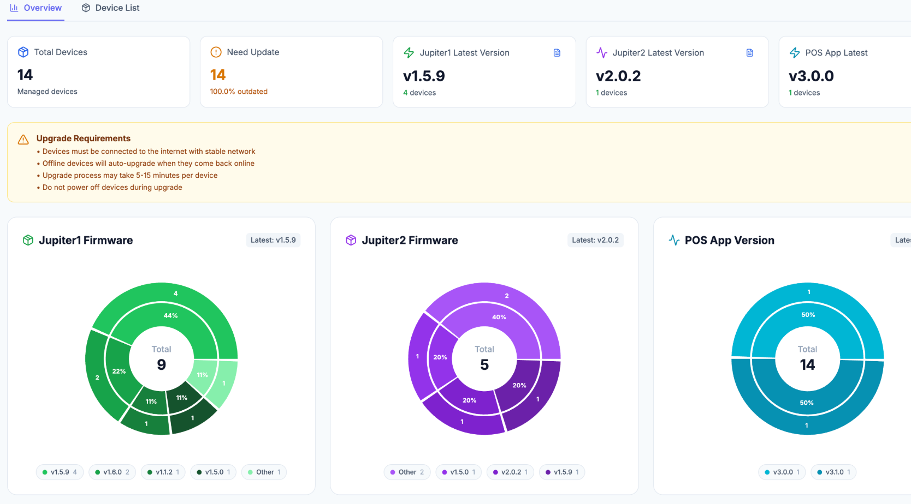Viewport: 911px width, 504px height.
Task: Click the Total Devices cube icon
Action: (22, 52)
